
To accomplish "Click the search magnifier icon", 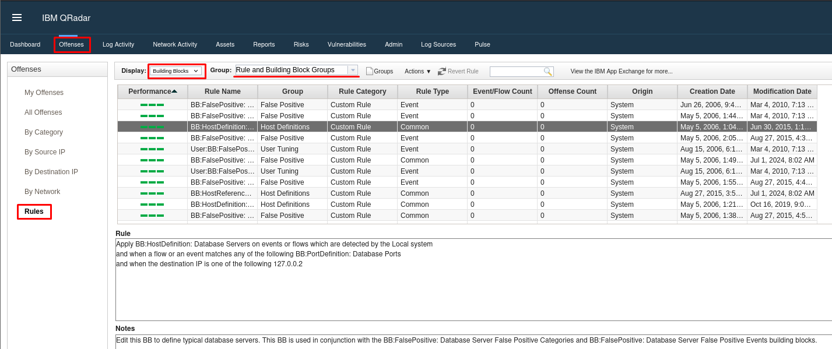I will click(x=547, y=71).
